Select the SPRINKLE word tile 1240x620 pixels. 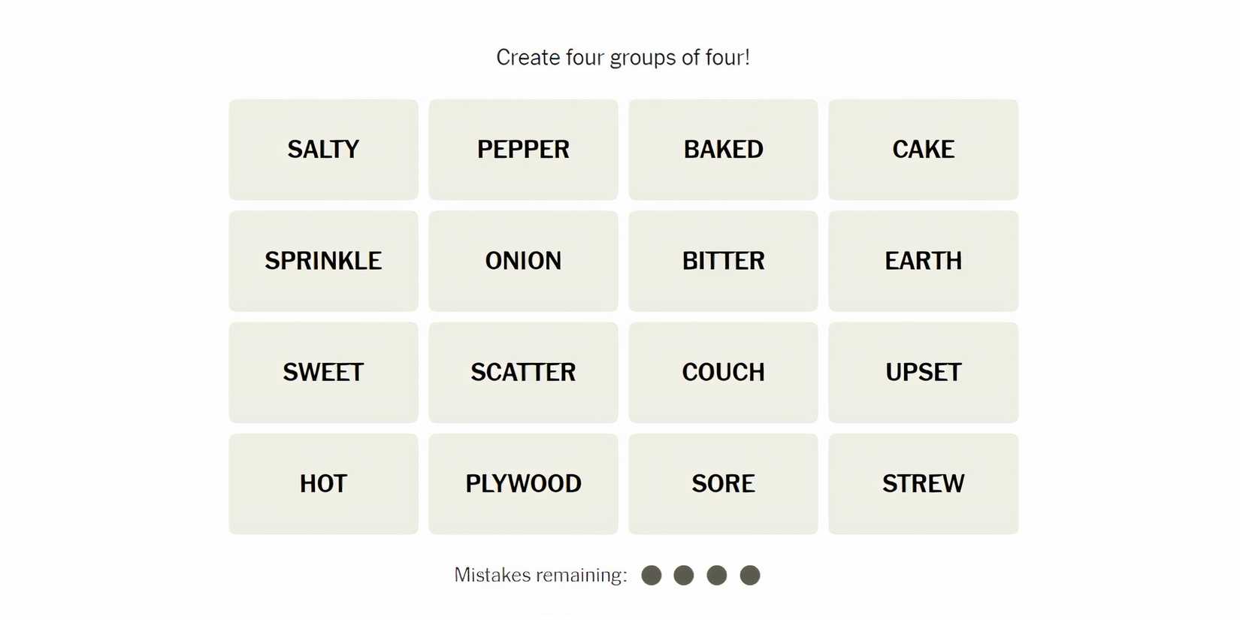[323, 261]
